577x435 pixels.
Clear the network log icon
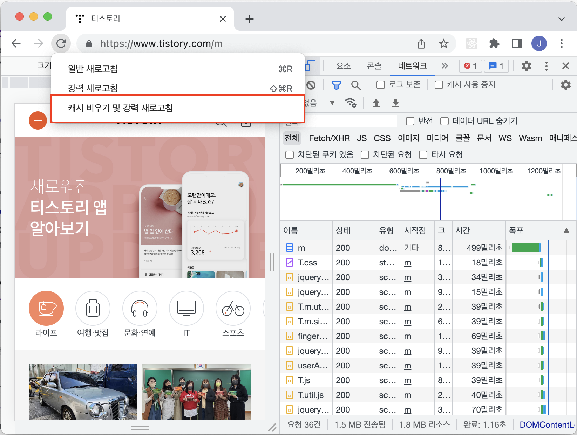coord(311,85)
